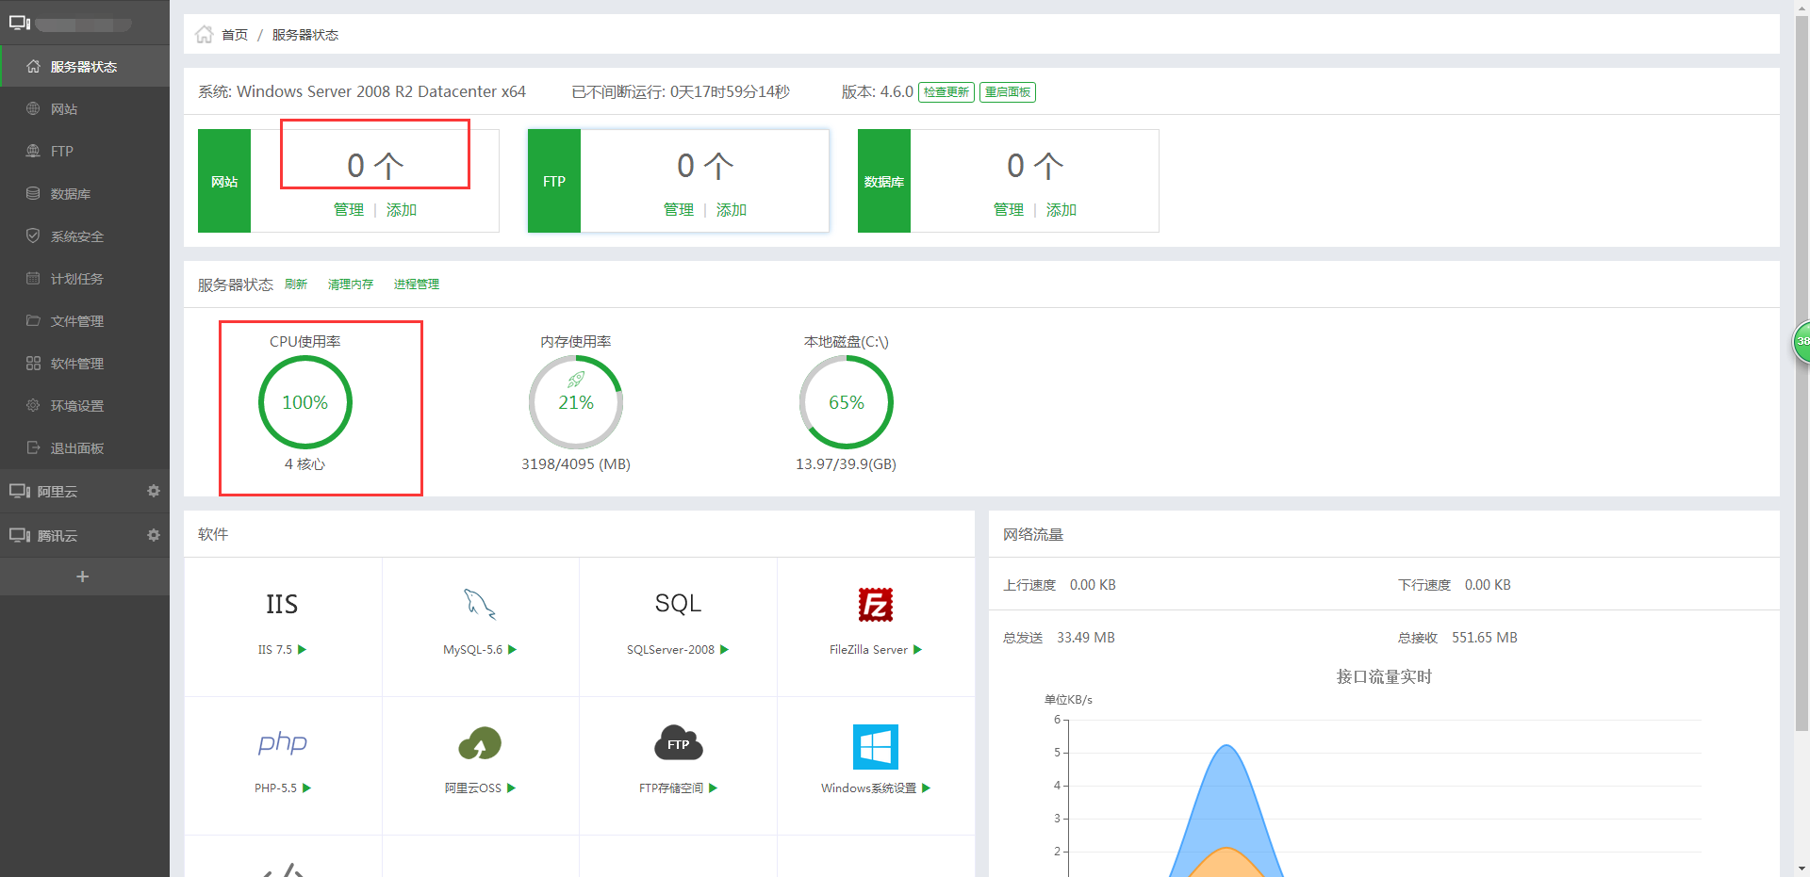Click the 软件管理 grid icon
This screenshot has height=877, width=1810.
point(33,363)
